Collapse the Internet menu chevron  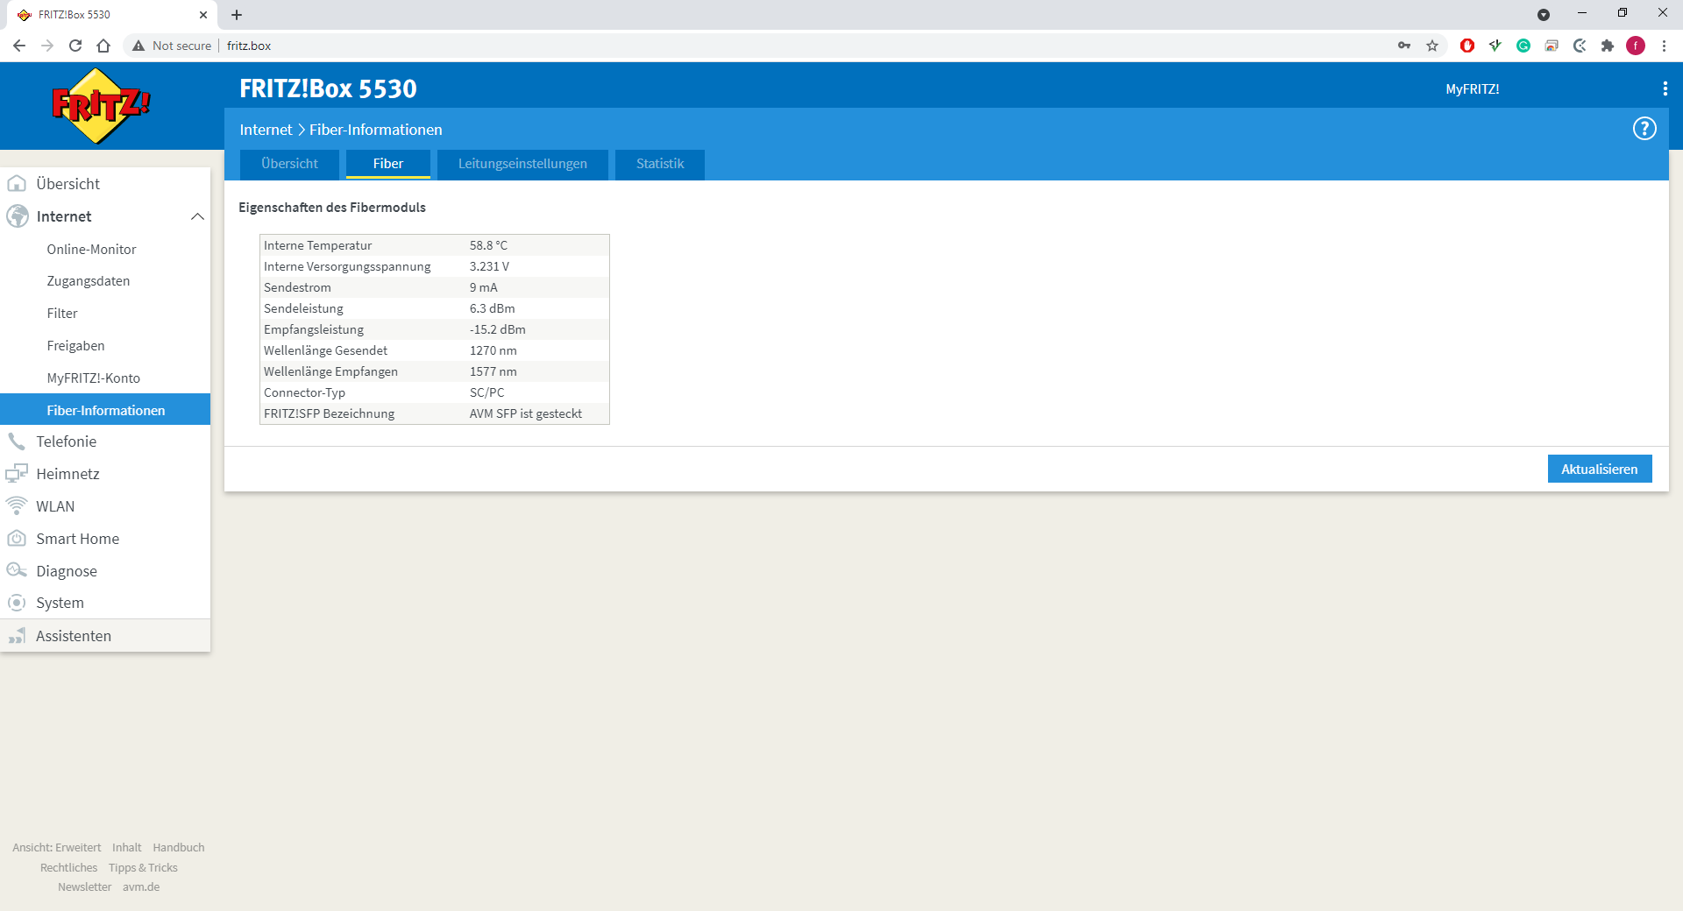(197, 216)
